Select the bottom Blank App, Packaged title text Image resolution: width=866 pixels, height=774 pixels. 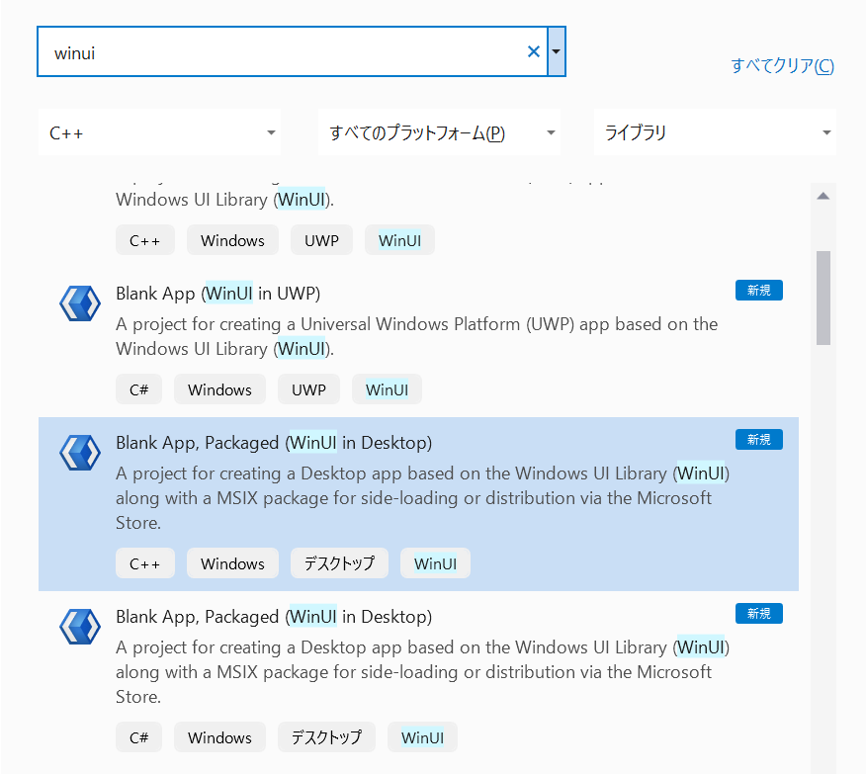point(274,616)
